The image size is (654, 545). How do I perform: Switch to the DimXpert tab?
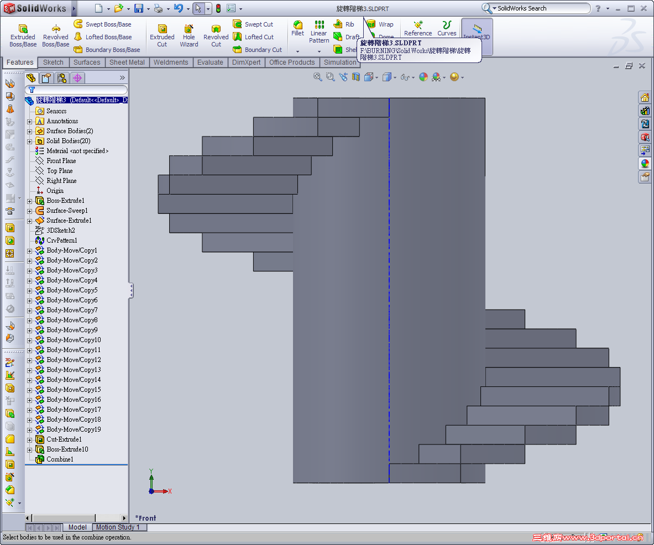point(246,62)
